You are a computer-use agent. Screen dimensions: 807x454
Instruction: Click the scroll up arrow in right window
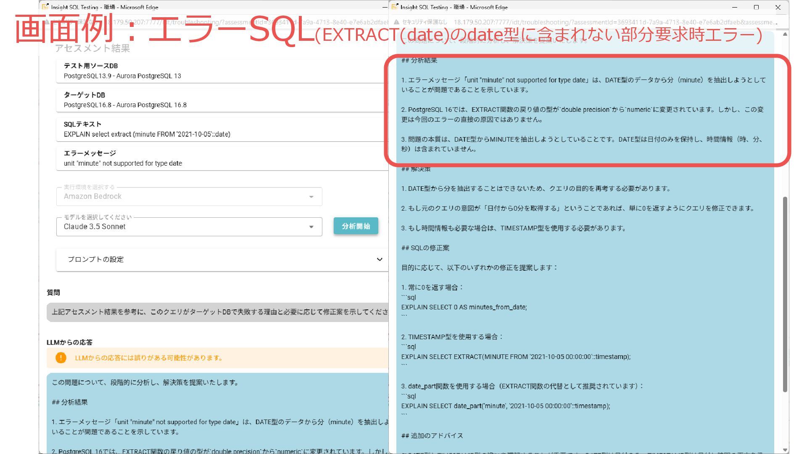coord(785,34)
